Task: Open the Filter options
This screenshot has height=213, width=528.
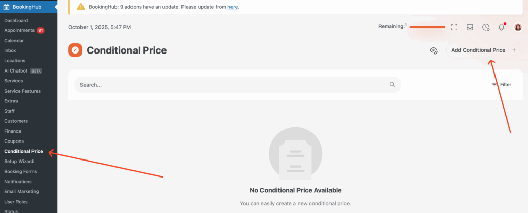Action: tap(501, 85)
